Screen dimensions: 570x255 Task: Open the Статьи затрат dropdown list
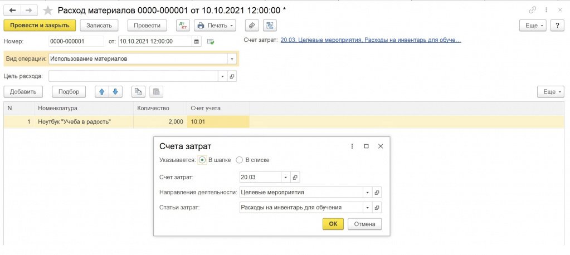point(367,208)
